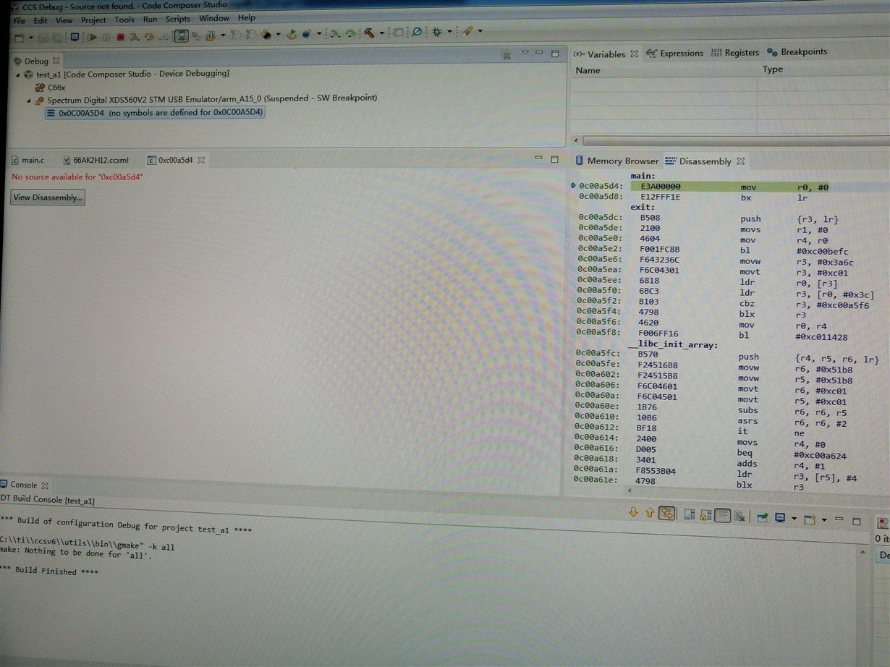The width and height of the screenshot is (890, 667).
Task: Open the Debug view menu triangle
Action: click(525, 53)
